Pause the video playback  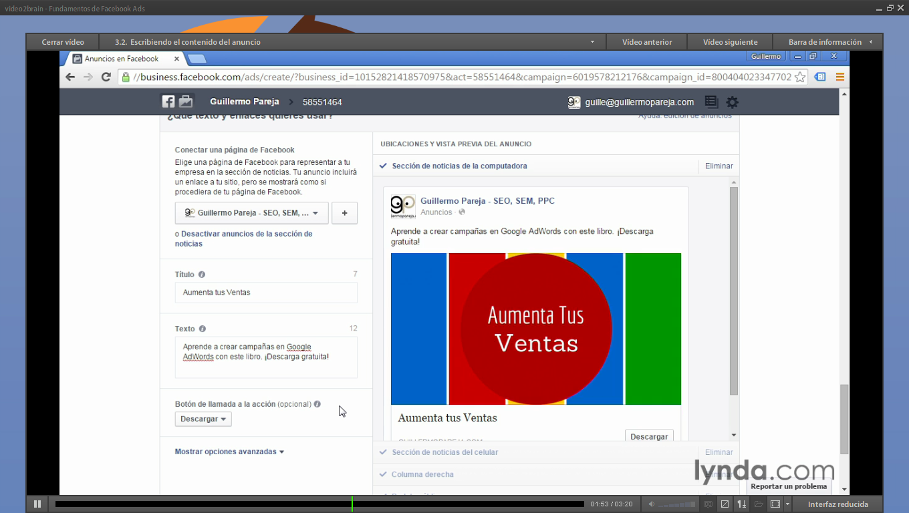click(37, 504)
